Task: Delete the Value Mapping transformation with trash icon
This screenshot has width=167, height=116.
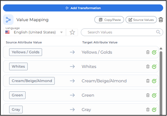Action: 161,20
